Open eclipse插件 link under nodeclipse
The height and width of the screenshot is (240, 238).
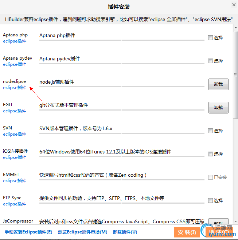[x=15, y=88]
